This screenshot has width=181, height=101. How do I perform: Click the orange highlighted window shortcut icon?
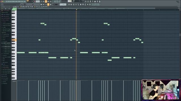pos(48,4)
